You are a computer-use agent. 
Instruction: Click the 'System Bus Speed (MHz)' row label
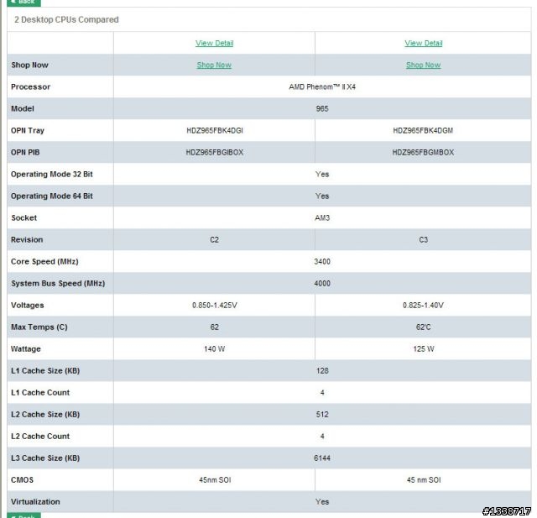pos(58,284)
